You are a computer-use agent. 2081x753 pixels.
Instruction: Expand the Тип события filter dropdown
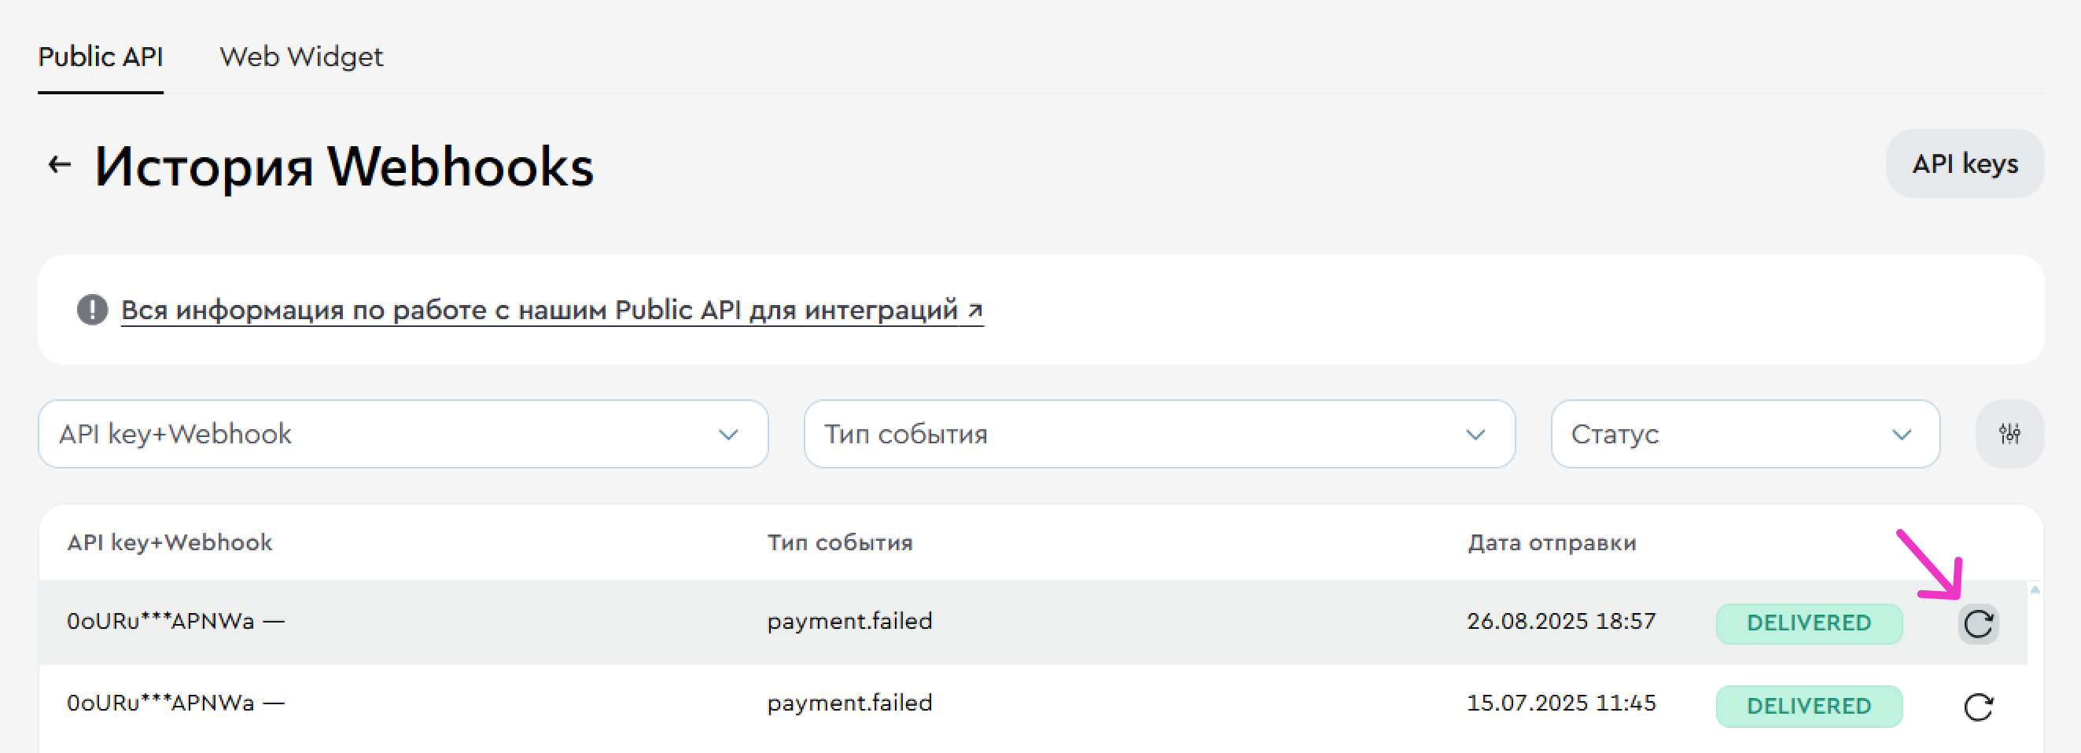(x=1158, y=433)
